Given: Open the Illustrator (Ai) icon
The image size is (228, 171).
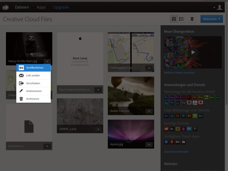Looking at the screenshot, I should coord(195,97).
